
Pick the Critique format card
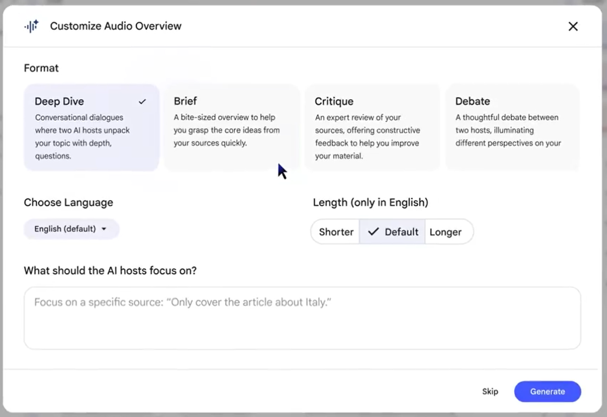tap(372, 128)
